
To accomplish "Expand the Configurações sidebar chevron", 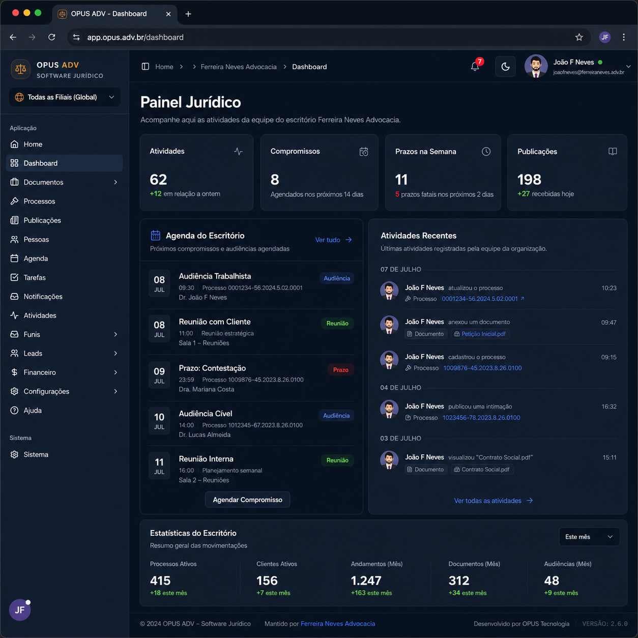I will [x=115, y=391].
